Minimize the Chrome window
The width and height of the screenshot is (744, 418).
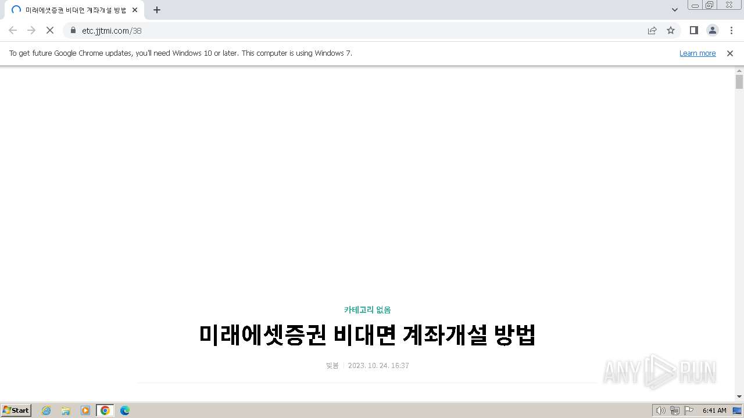[x=695, y=5]
